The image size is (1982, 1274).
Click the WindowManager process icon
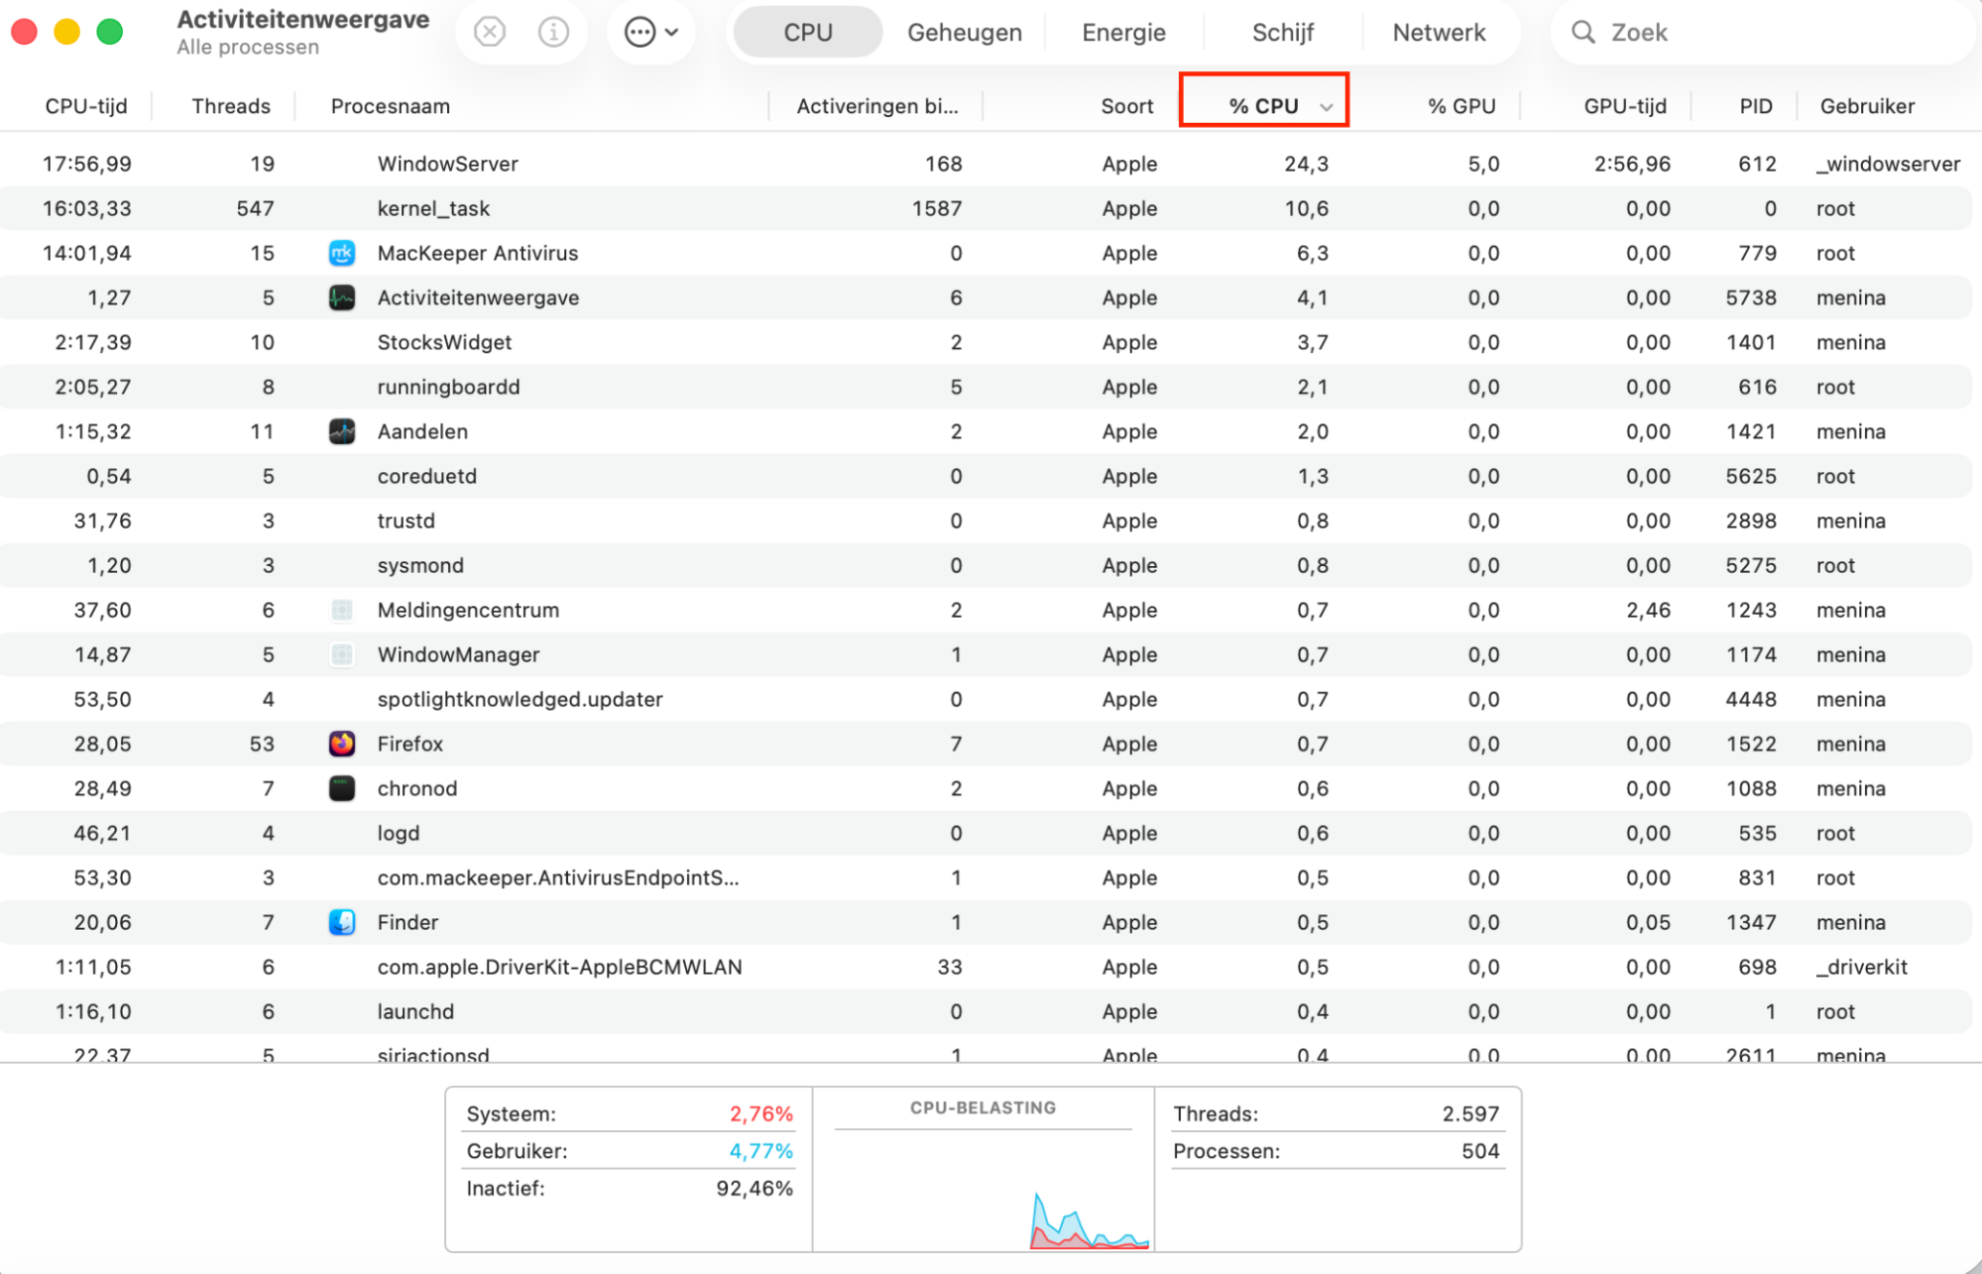point(342,654)
